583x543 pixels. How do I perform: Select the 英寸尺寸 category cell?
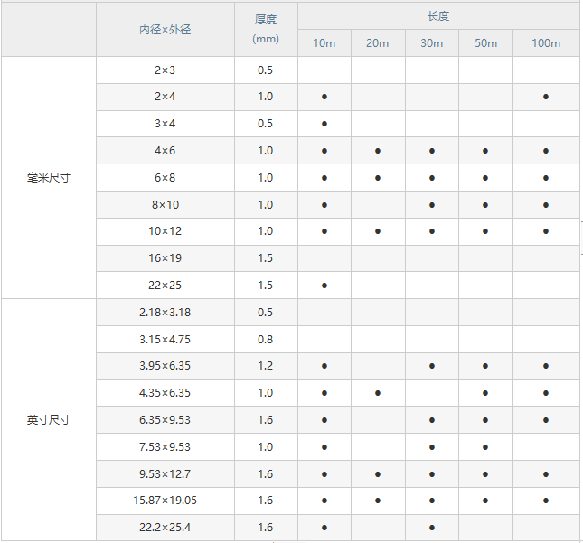49,420
